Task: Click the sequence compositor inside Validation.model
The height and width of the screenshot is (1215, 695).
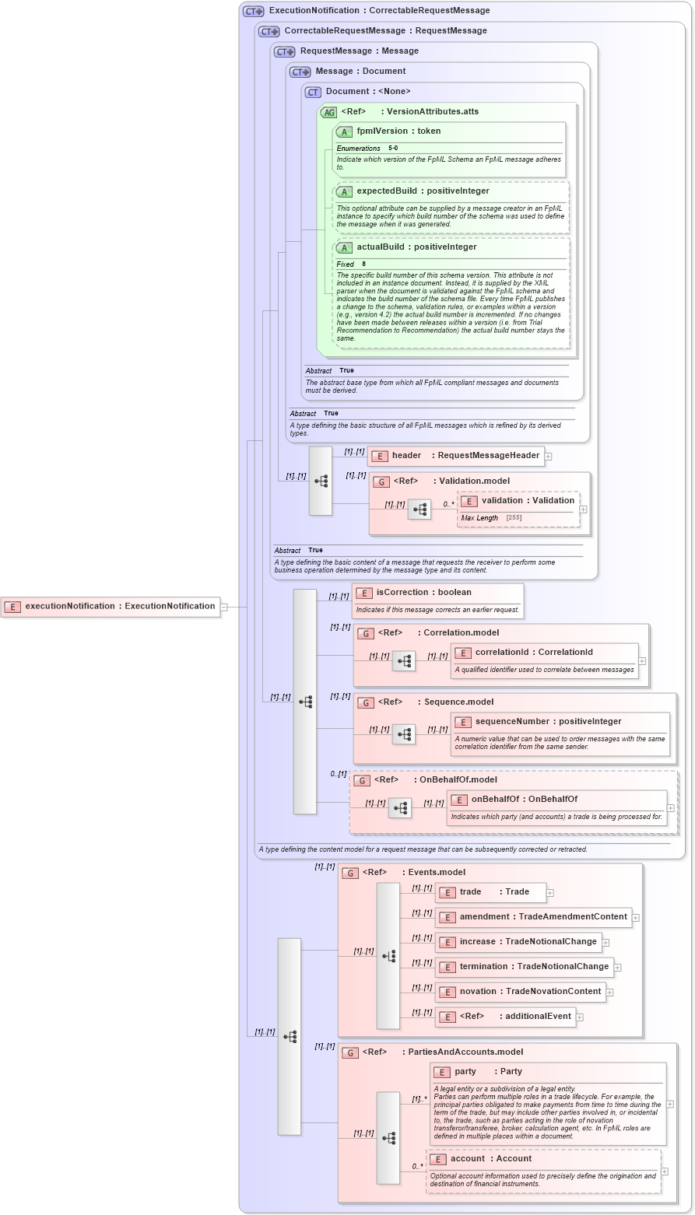Action: point(419,509)
